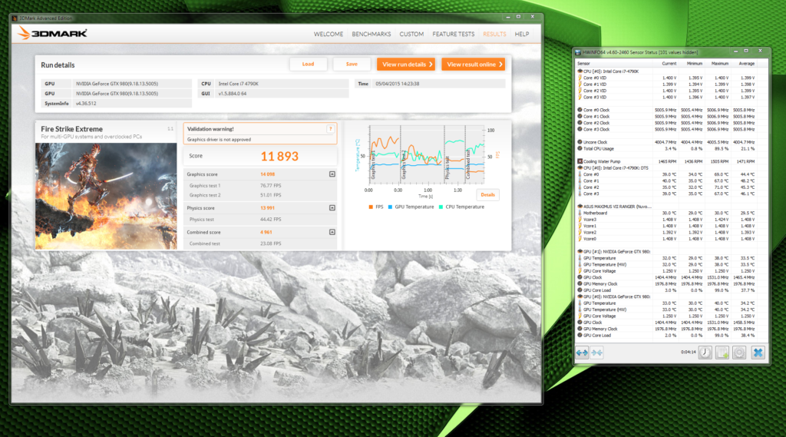Viewport: 786px width, 437px height.
Task: Click the clock icon beside Core #0 Clock
Action: point(580,110)
